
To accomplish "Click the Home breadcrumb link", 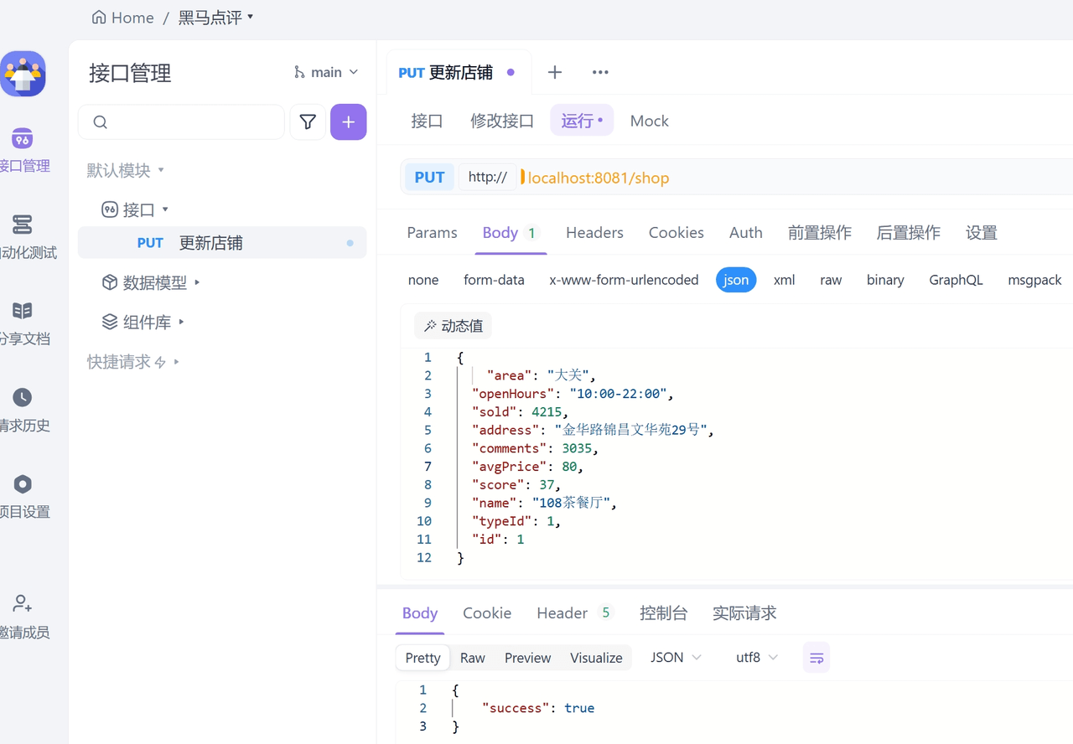I will tap(123, 18).
